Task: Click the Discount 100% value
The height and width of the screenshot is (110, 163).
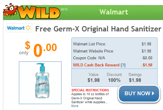Action: tap(114, 80)
